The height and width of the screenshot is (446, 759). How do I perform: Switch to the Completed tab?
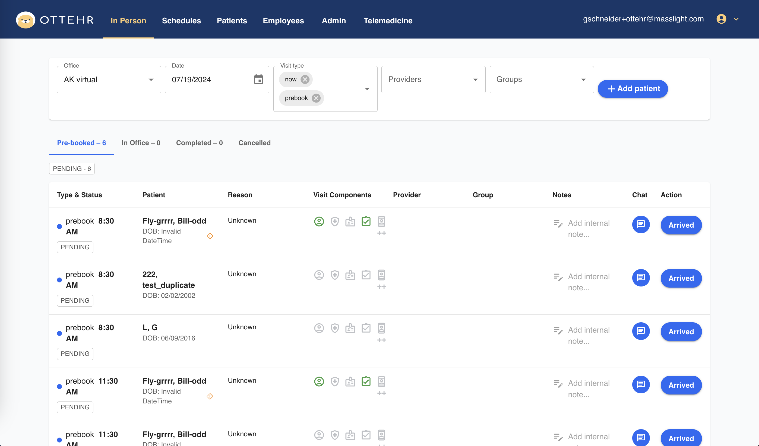click(x=200, y=142)
